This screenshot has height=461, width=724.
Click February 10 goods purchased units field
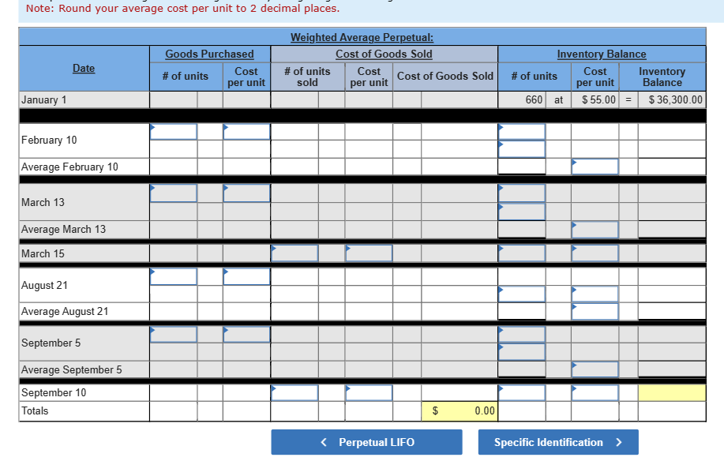click(174, 132)
